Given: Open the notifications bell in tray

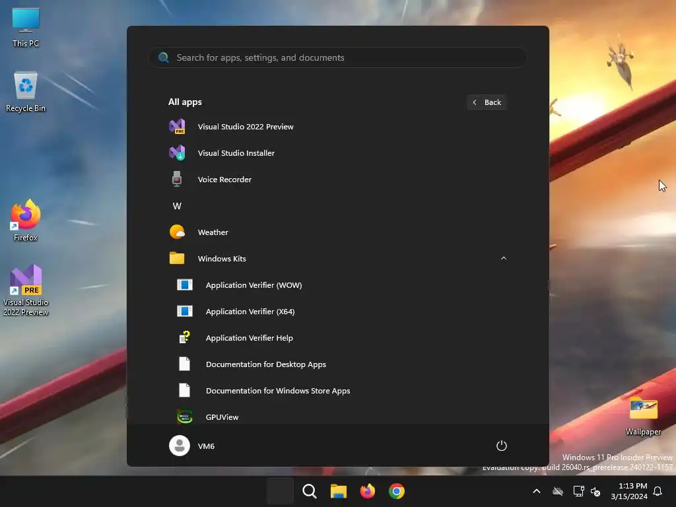Looking at the screenshot, I should click(x=658, y=491).
